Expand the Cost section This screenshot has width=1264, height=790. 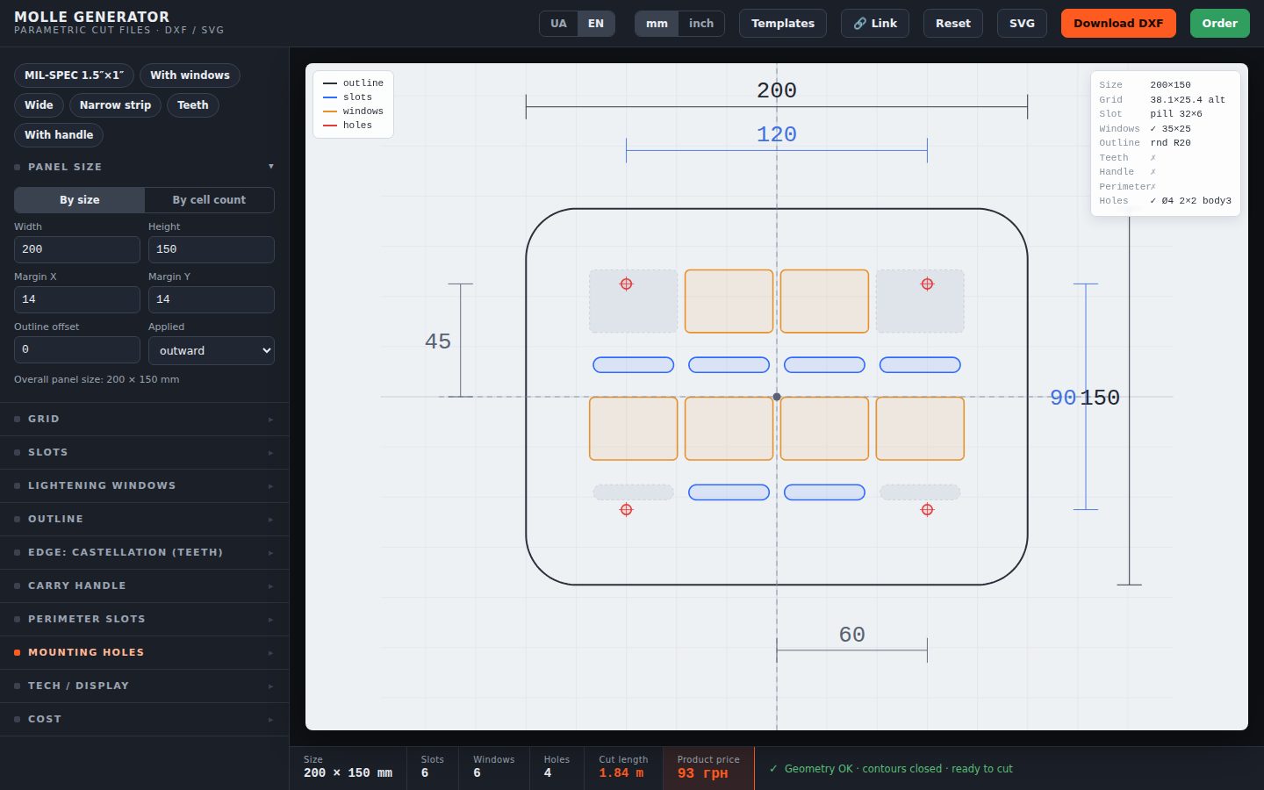click(x=145, y=720)
